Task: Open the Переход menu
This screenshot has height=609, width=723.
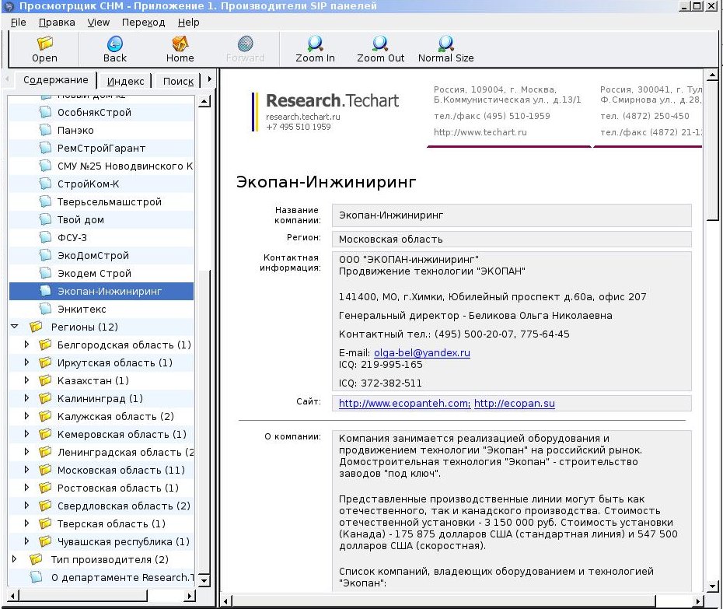Action: click(143, 22)
